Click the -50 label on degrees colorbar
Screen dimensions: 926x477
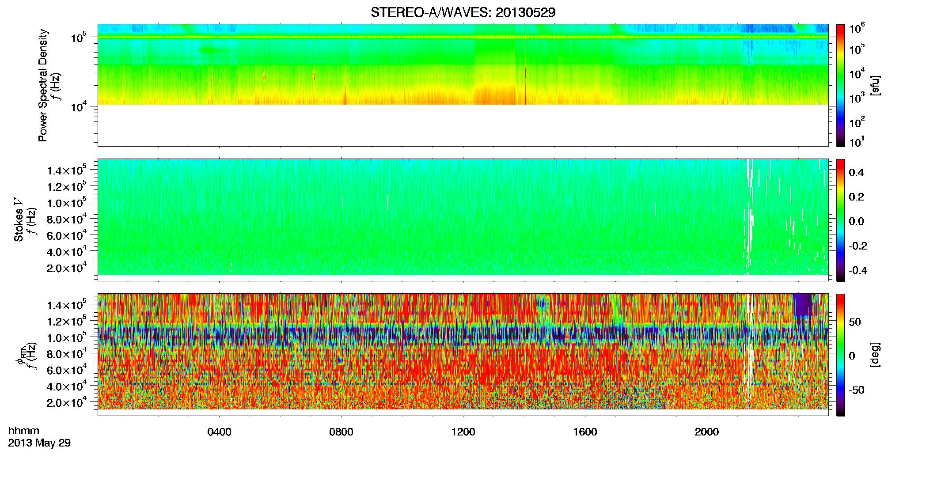[857, 390]
